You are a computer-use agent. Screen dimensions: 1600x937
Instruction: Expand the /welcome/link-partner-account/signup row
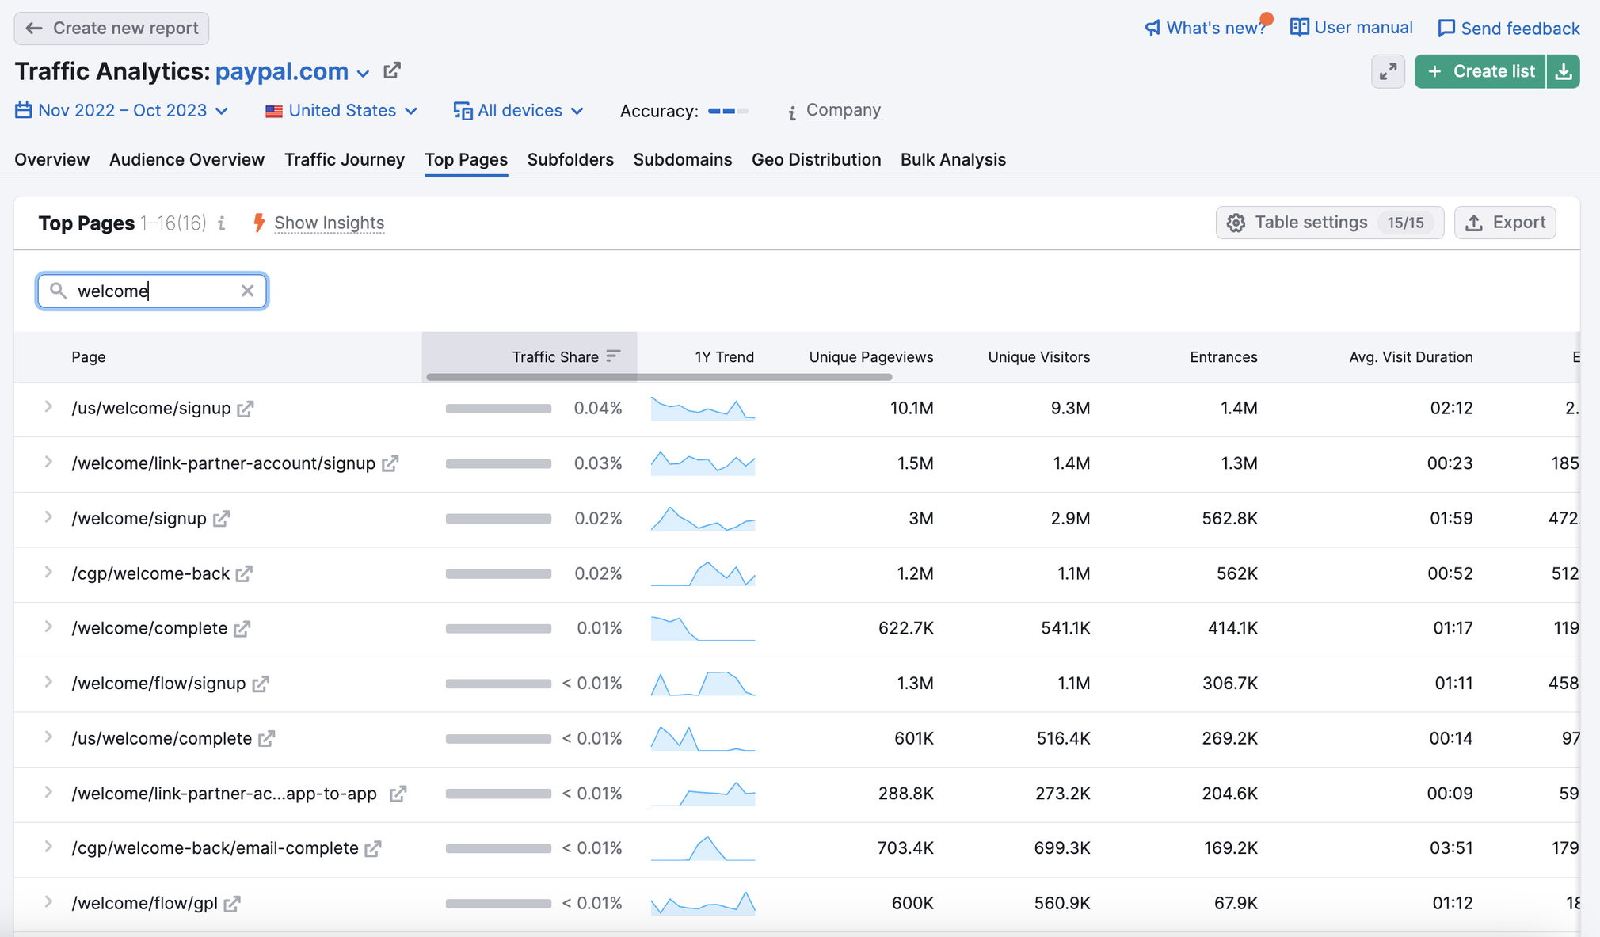[48, 462]
